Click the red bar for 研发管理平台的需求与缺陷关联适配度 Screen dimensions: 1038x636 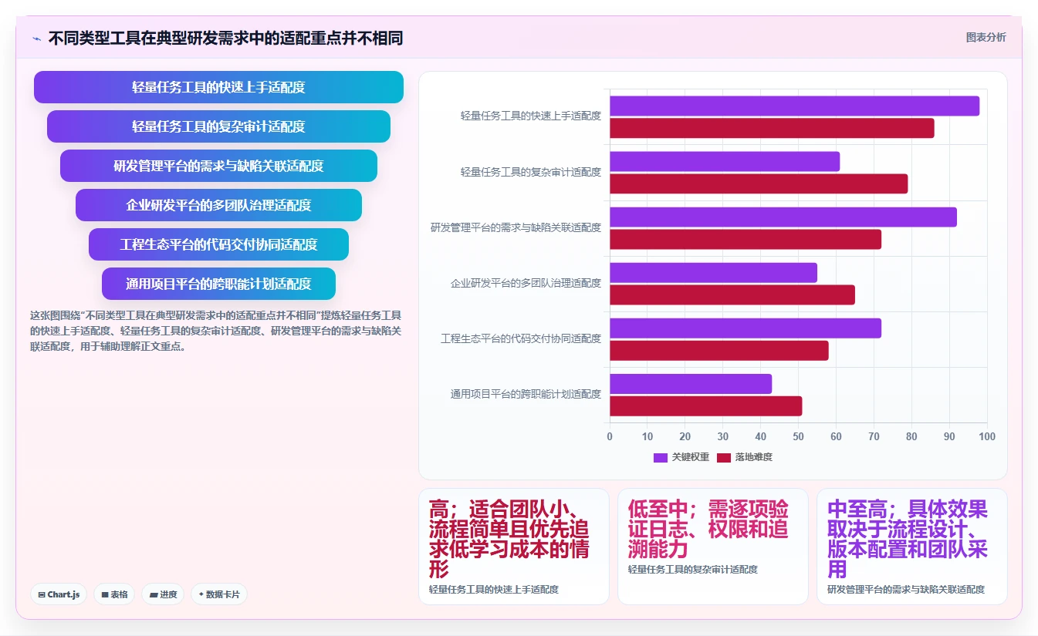(x=746, y=239)
